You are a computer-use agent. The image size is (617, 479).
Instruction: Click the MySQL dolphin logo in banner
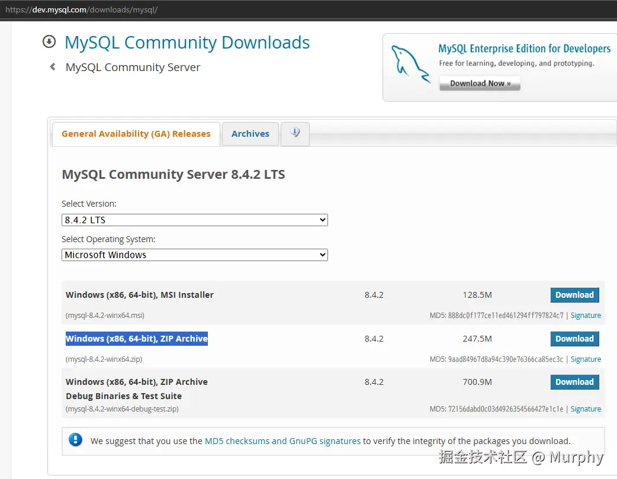pos(410,64)
